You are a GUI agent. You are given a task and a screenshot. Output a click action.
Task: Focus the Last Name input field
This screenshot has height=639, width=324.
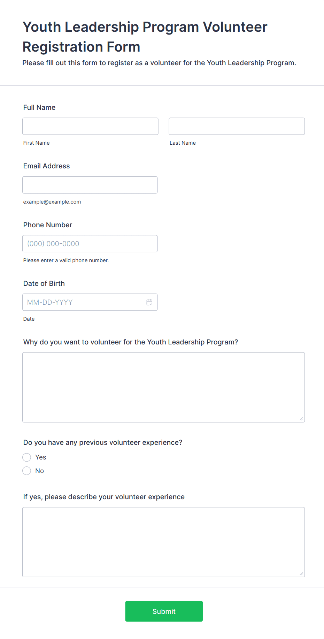click(237, 126)
